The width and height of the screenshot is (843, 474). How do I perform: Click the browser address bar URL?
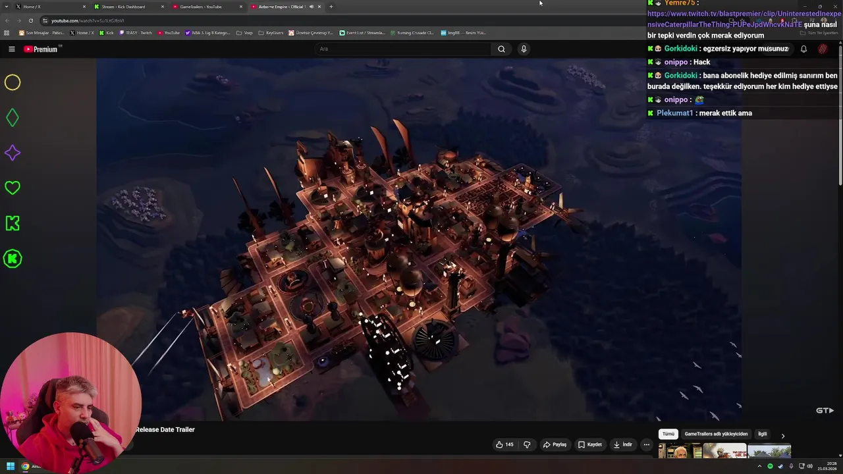(88, 20)
